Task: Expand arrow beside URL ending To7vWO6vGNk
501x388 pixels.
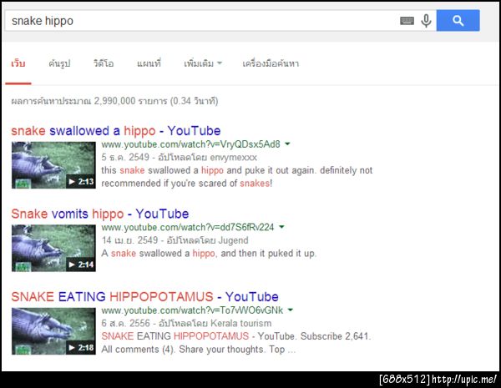Action: (290, 310)
